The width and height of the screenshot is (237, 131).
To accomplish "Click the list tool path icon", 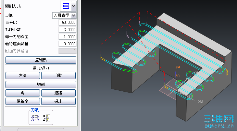I will click(x=46, y=118).
